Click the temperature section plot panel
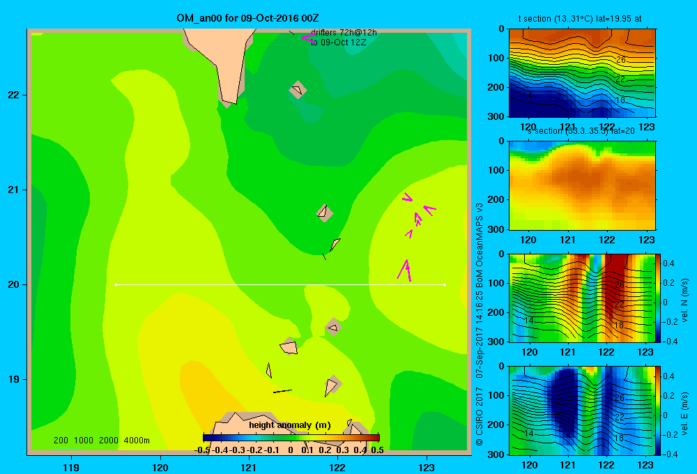The width and height of the screenshot is (697, 474). [x=582, y=73]
